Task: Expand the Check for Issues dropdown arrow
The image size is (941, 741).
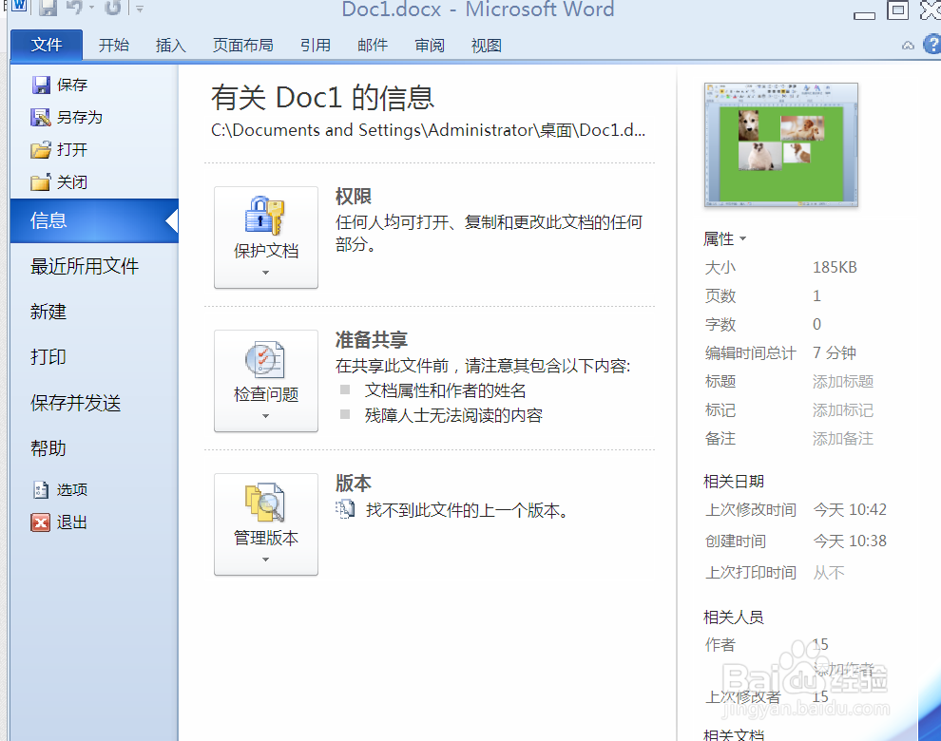Action: (x=265, y=416)
